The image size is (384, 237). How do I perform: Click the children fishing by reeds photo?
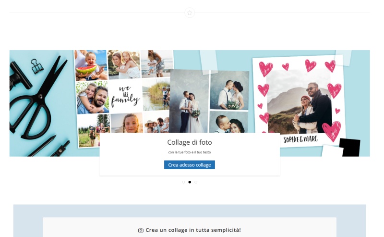[x=156, y=94]
